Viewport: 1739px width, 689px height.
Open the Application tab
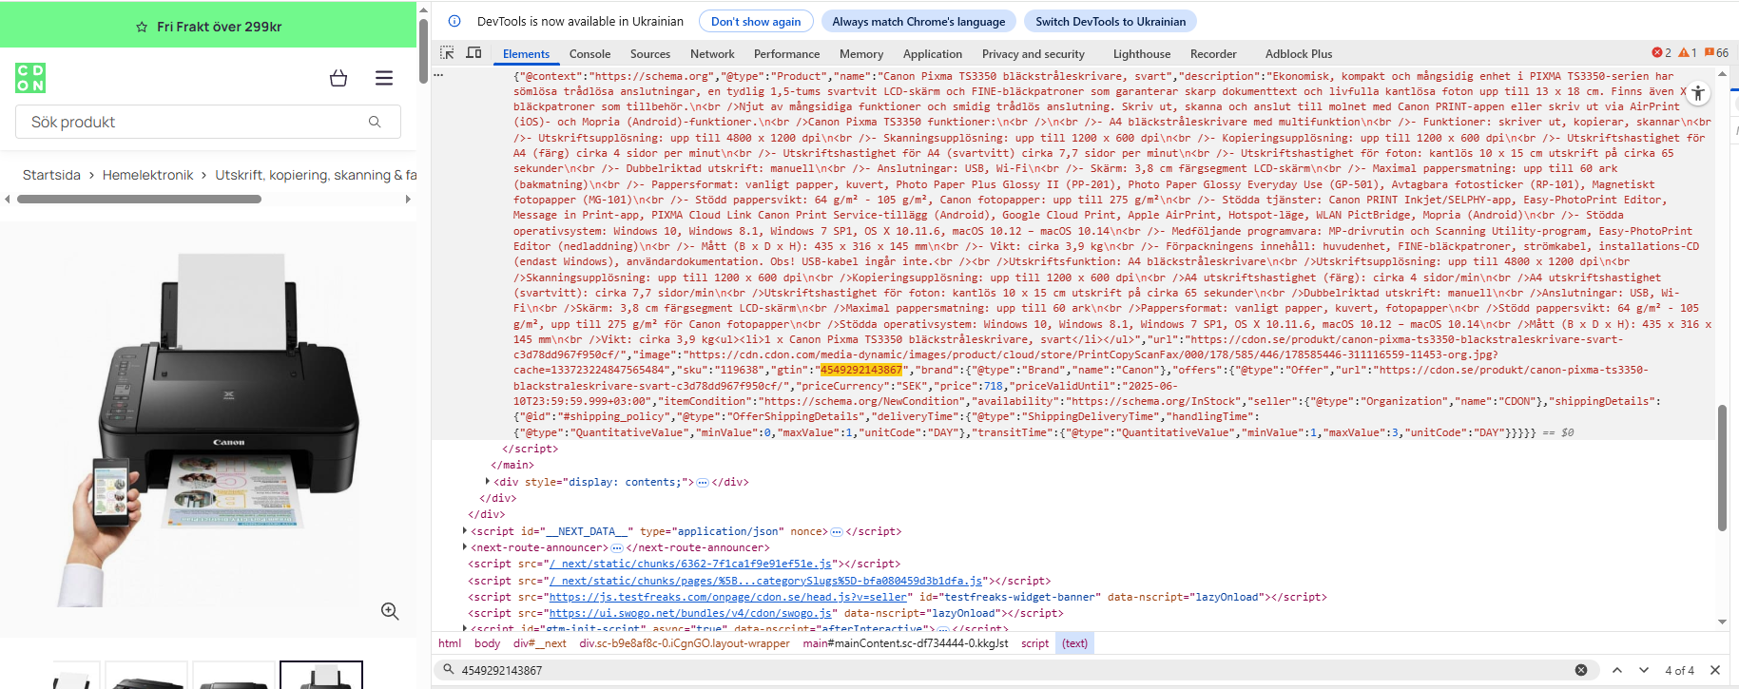point(933,54)
